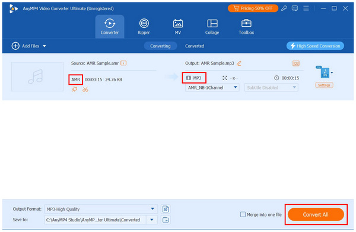Open the output folder icon
This screenshot has width=356, height=232.
(166, 220)
